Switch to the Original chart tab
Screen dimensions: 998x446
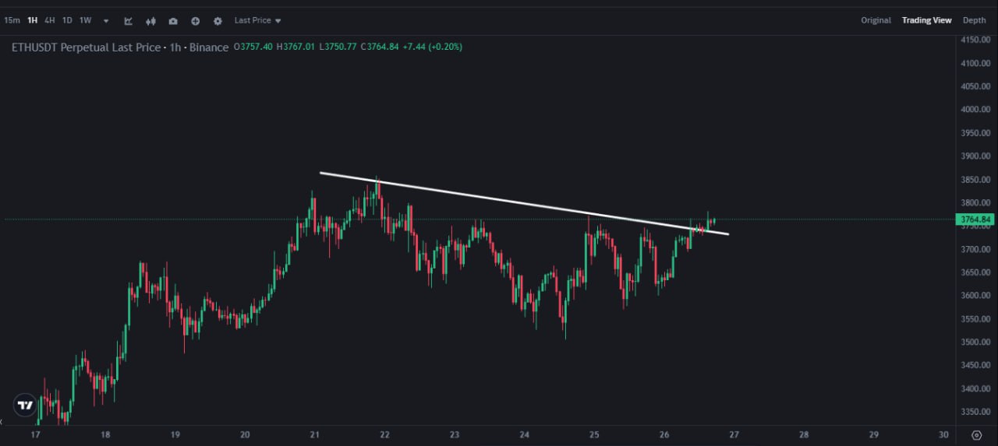pos(876,20)
